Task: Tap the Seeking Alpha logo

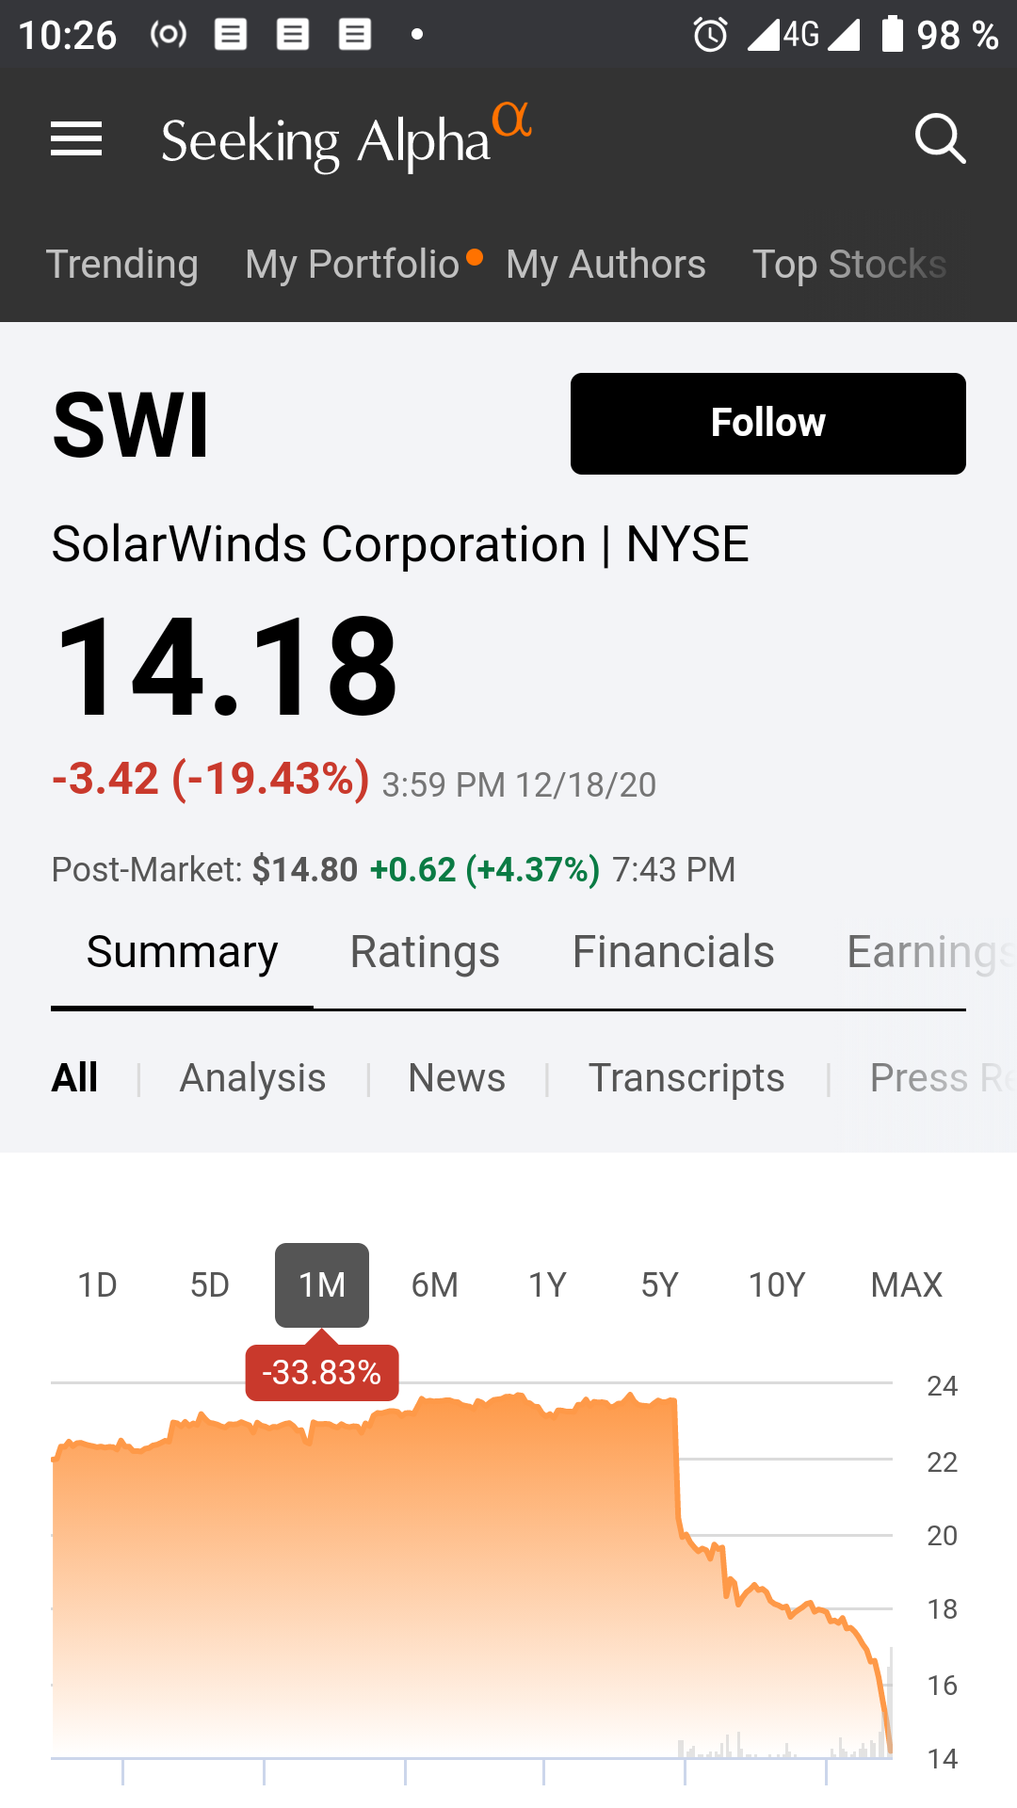Action: click(x=346, y=139)
